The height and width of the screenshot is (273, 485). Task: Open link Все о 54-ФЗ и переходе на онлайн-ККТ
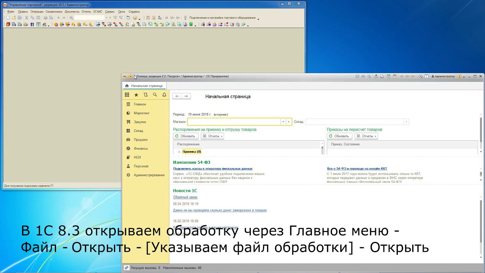pyautogui.click(x=357, y=168)
